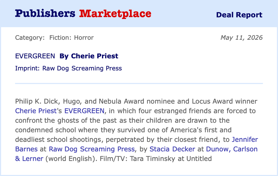
Task: Click the & Lerner link on last line
Action: point(29,159)
